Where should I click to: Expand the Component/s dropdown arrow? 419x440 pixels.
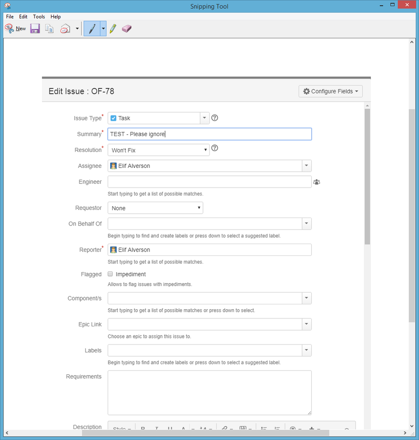(307, 298)
